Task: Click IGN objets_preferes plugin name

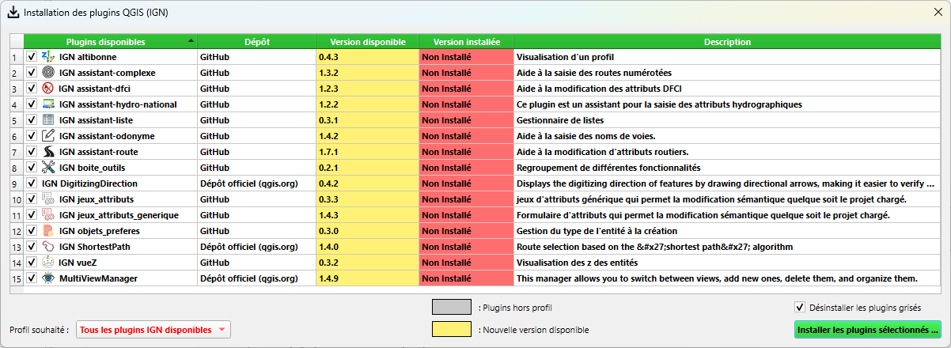Action: tap(100, 231)
